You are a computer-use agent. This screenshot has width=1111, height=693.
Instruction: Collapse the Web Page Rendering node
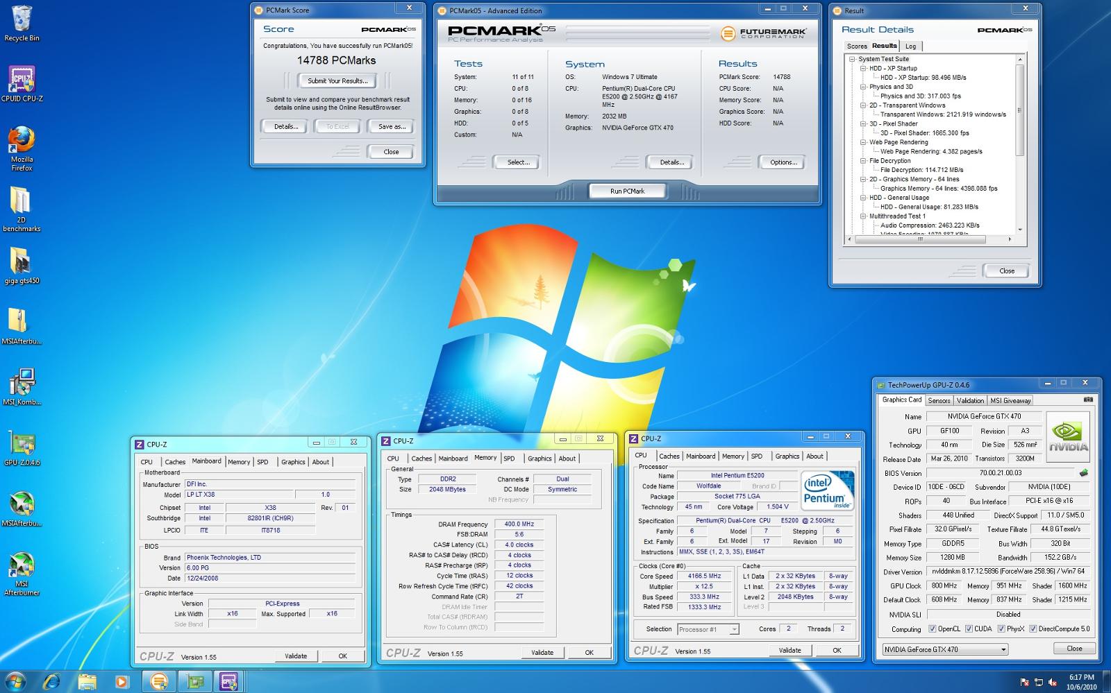point(864,142)
